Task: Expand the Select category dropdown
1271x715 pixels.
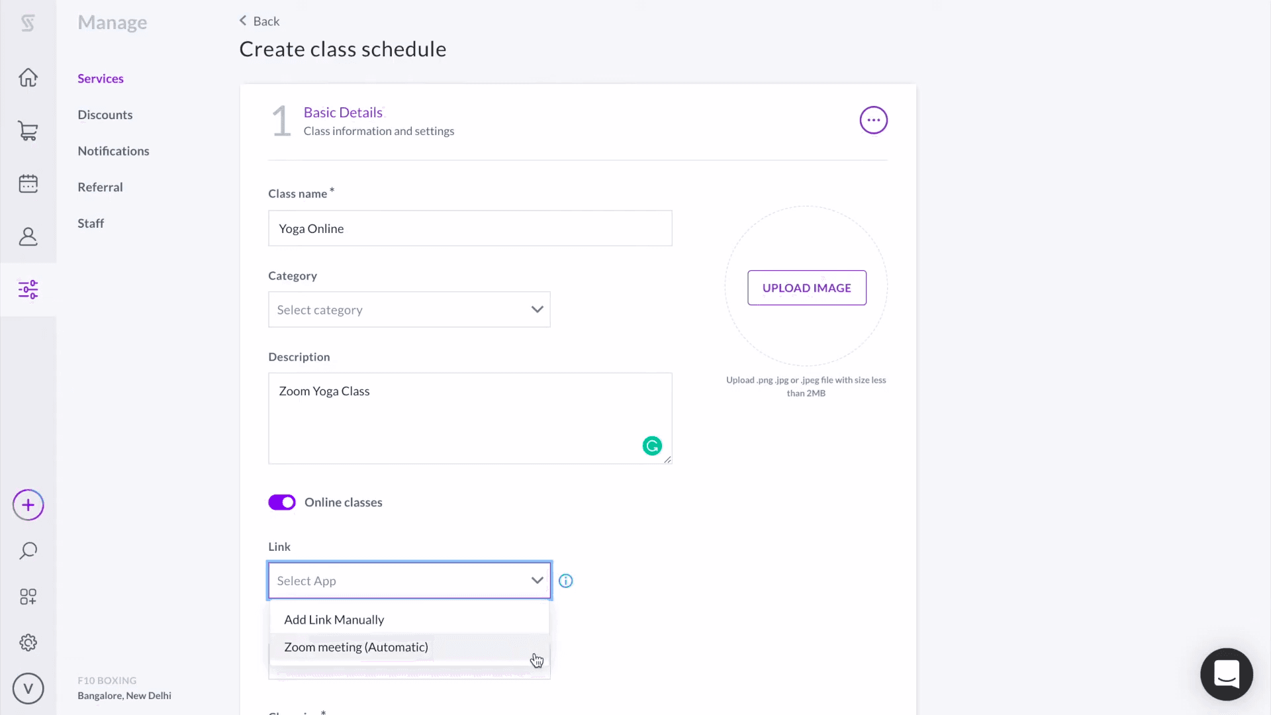Action: tap(409, 310)
